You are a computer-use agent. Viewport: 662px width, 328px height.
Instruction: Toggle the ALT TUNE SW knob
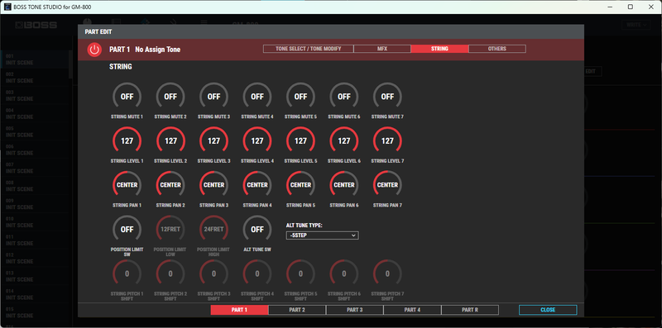point(257,230)
